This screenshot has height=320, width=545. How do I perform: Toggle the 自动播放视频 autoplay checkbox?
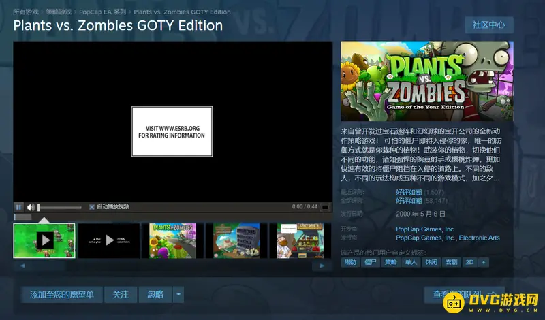click(92, 207)
